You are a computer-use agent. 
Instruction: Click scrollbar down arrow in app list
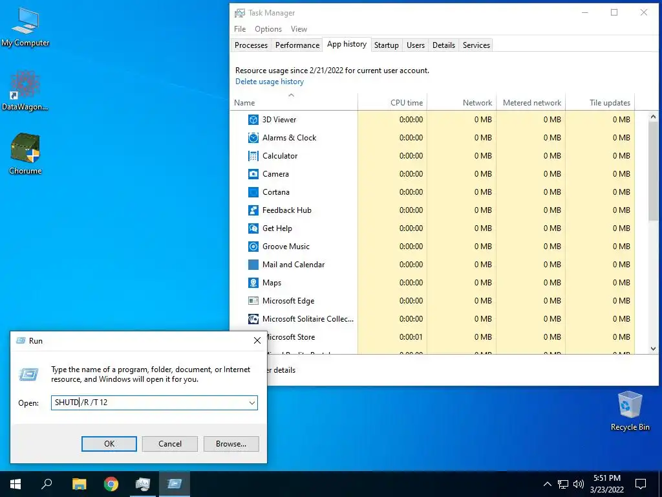point(653,349)
